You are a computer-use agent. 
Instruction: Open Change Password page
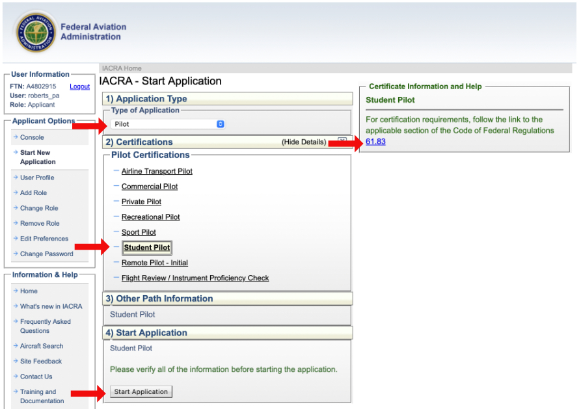(47, 254)
